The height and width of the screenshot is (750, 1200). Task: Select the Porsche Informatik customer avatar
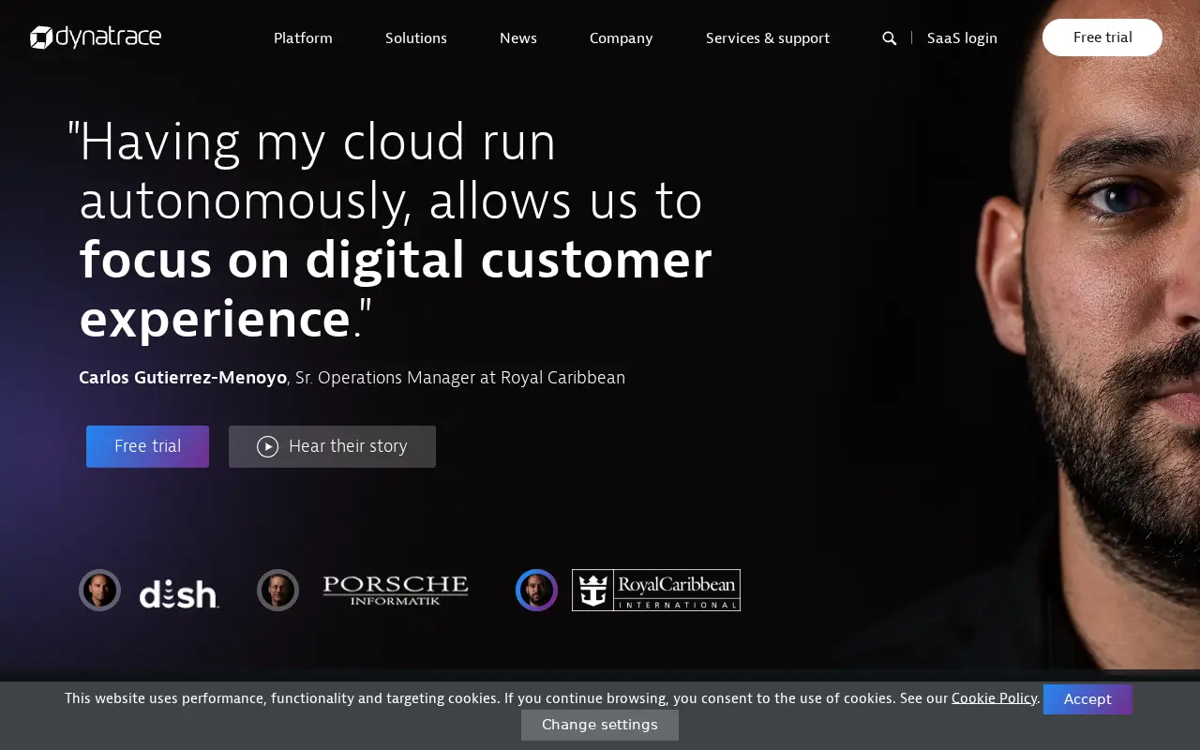pyautogui.click(x=277, y=591)
